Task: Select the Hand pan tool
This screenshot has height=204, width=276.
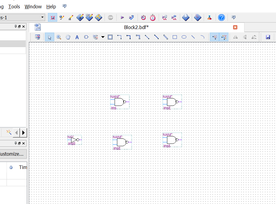Action: coord(68,37)
